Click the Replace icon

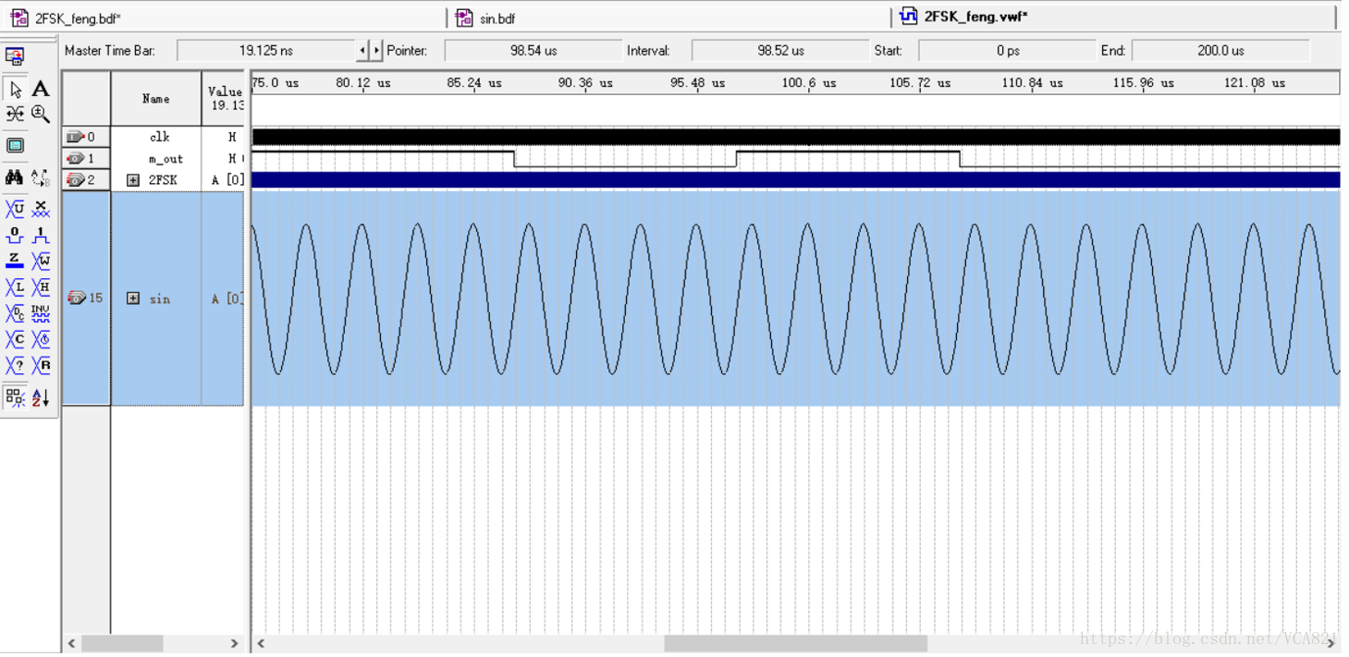point(41,176)
